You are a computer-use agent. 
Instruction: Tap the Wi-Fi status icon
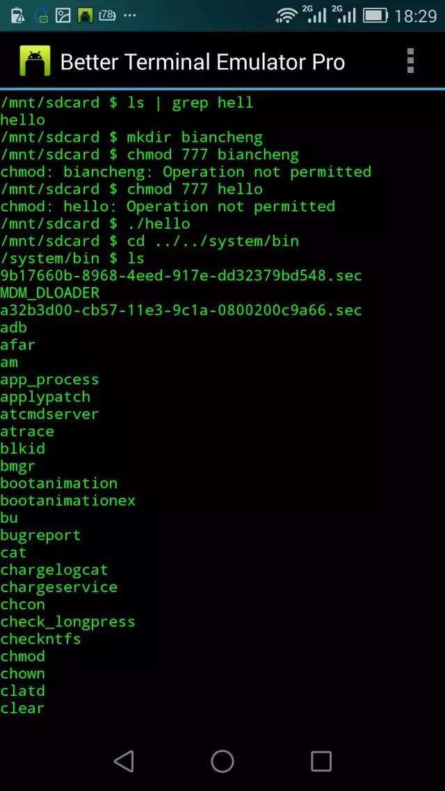pyautogui.click(x=286, y=15)
